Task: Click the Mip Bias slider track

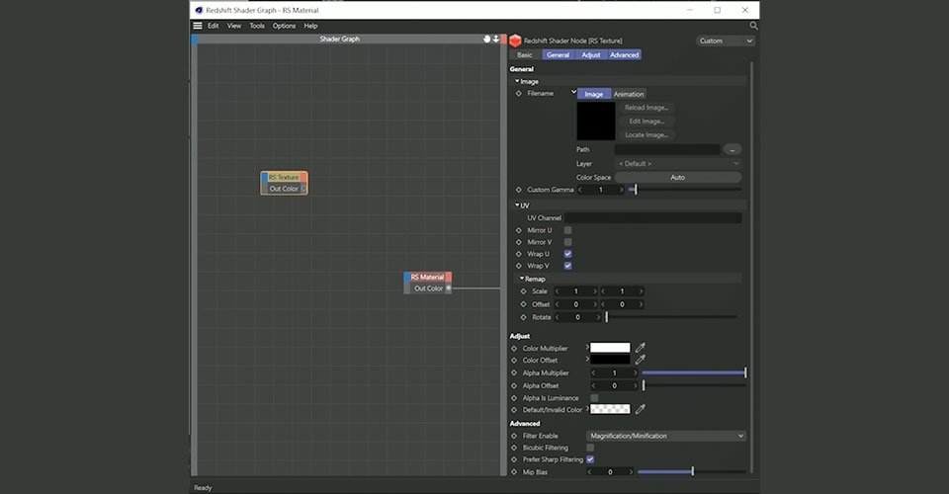Action: (692, 471)
